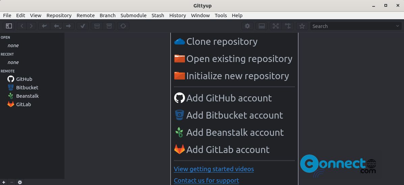Choose Initialize new repository
404x185 pixels.
click(x=232, y=76)
